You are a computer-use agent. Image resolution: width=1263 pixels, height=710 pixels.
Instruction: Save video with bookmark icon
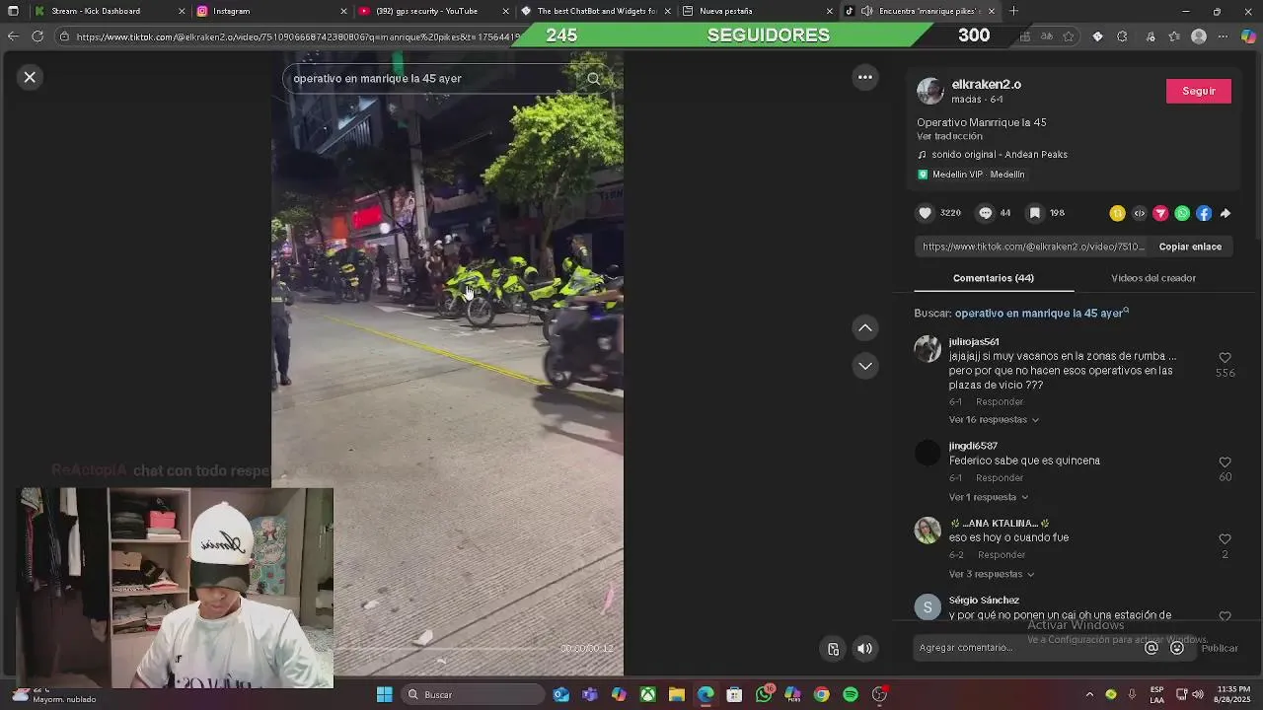1034,213
